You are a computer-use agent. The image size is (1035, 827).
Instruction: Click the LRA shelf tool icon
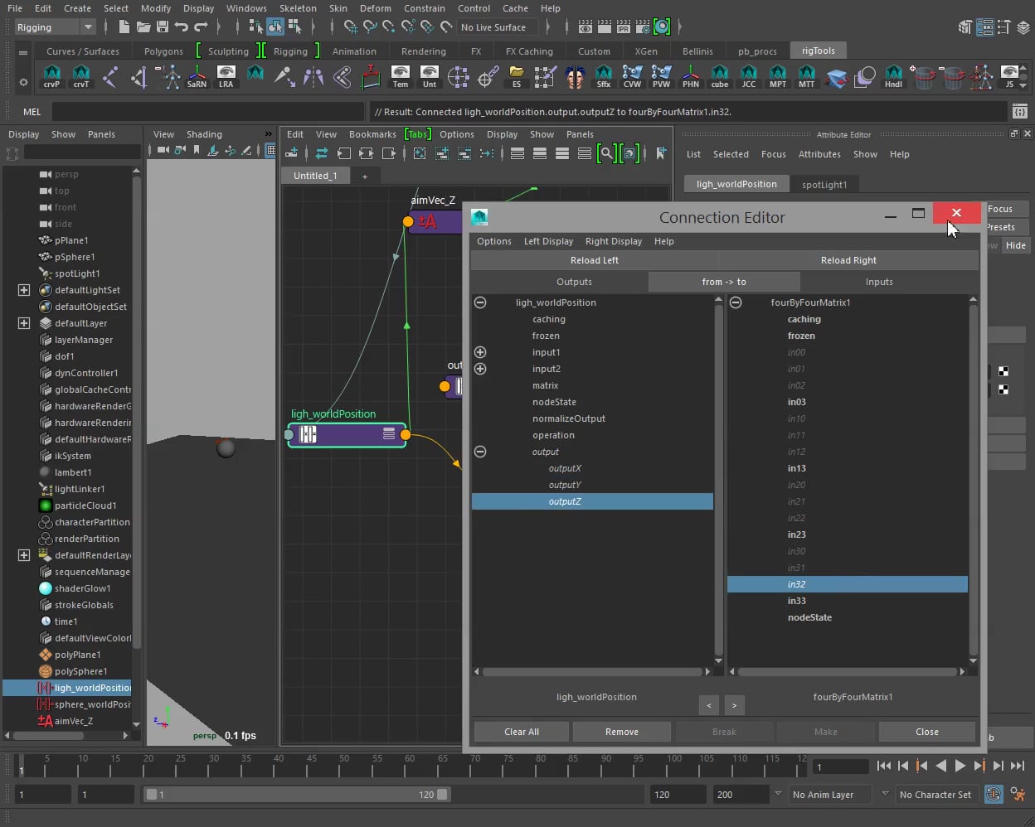pyautogui.click(x=226, y=76)
